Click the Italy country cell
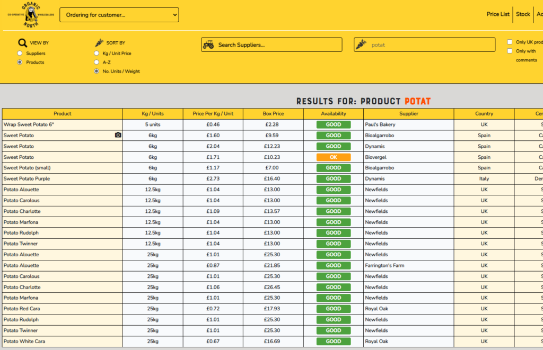The height and width of the screenshot is (350, 543). pos(484,179)
